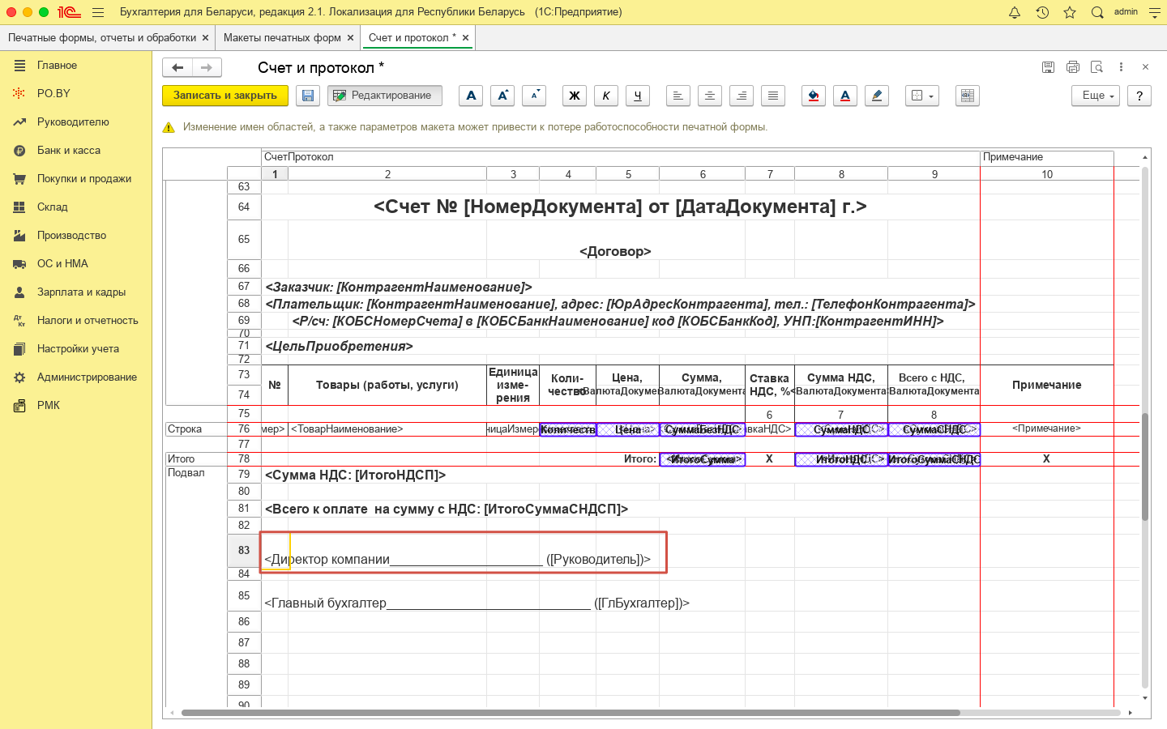Choose the background fill color tool

[814, 96]
